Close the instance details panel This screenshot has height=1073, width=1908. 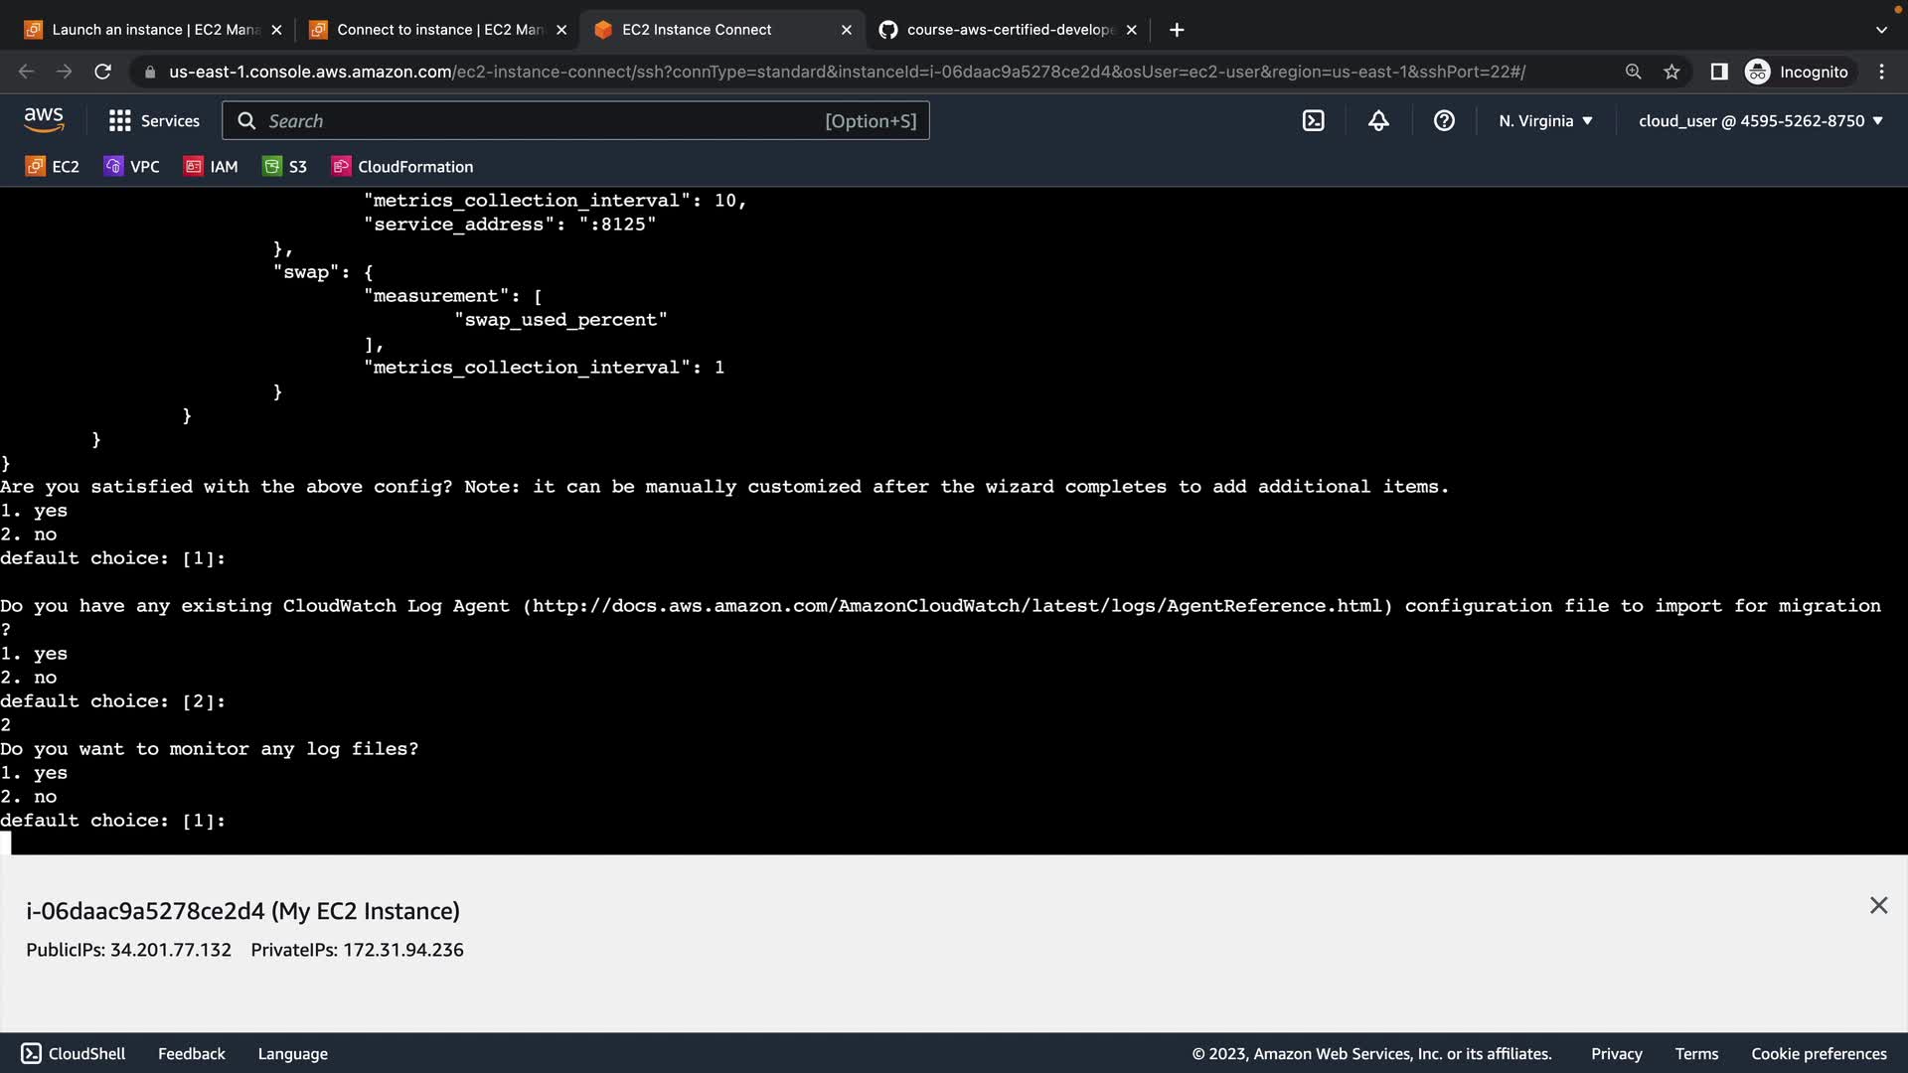pyautogui.click(x=1878, y=905)
